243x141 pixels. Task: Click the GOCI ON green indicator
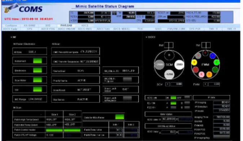173,98
